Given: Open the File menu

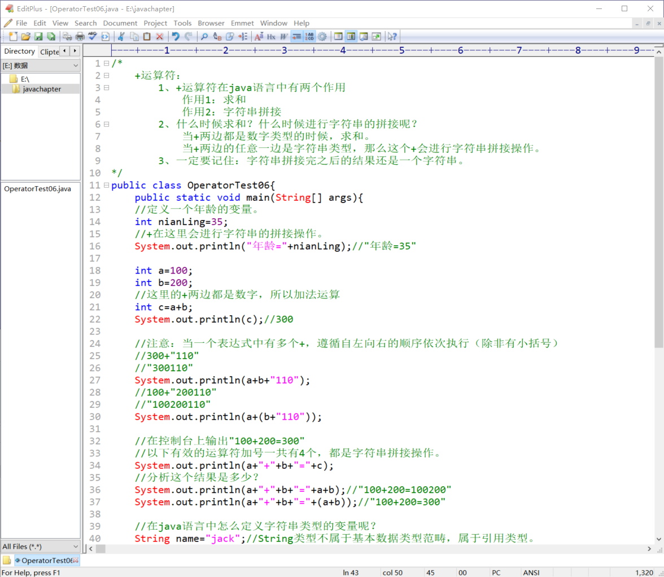Looking at the screenshot, I should [21, 23].
